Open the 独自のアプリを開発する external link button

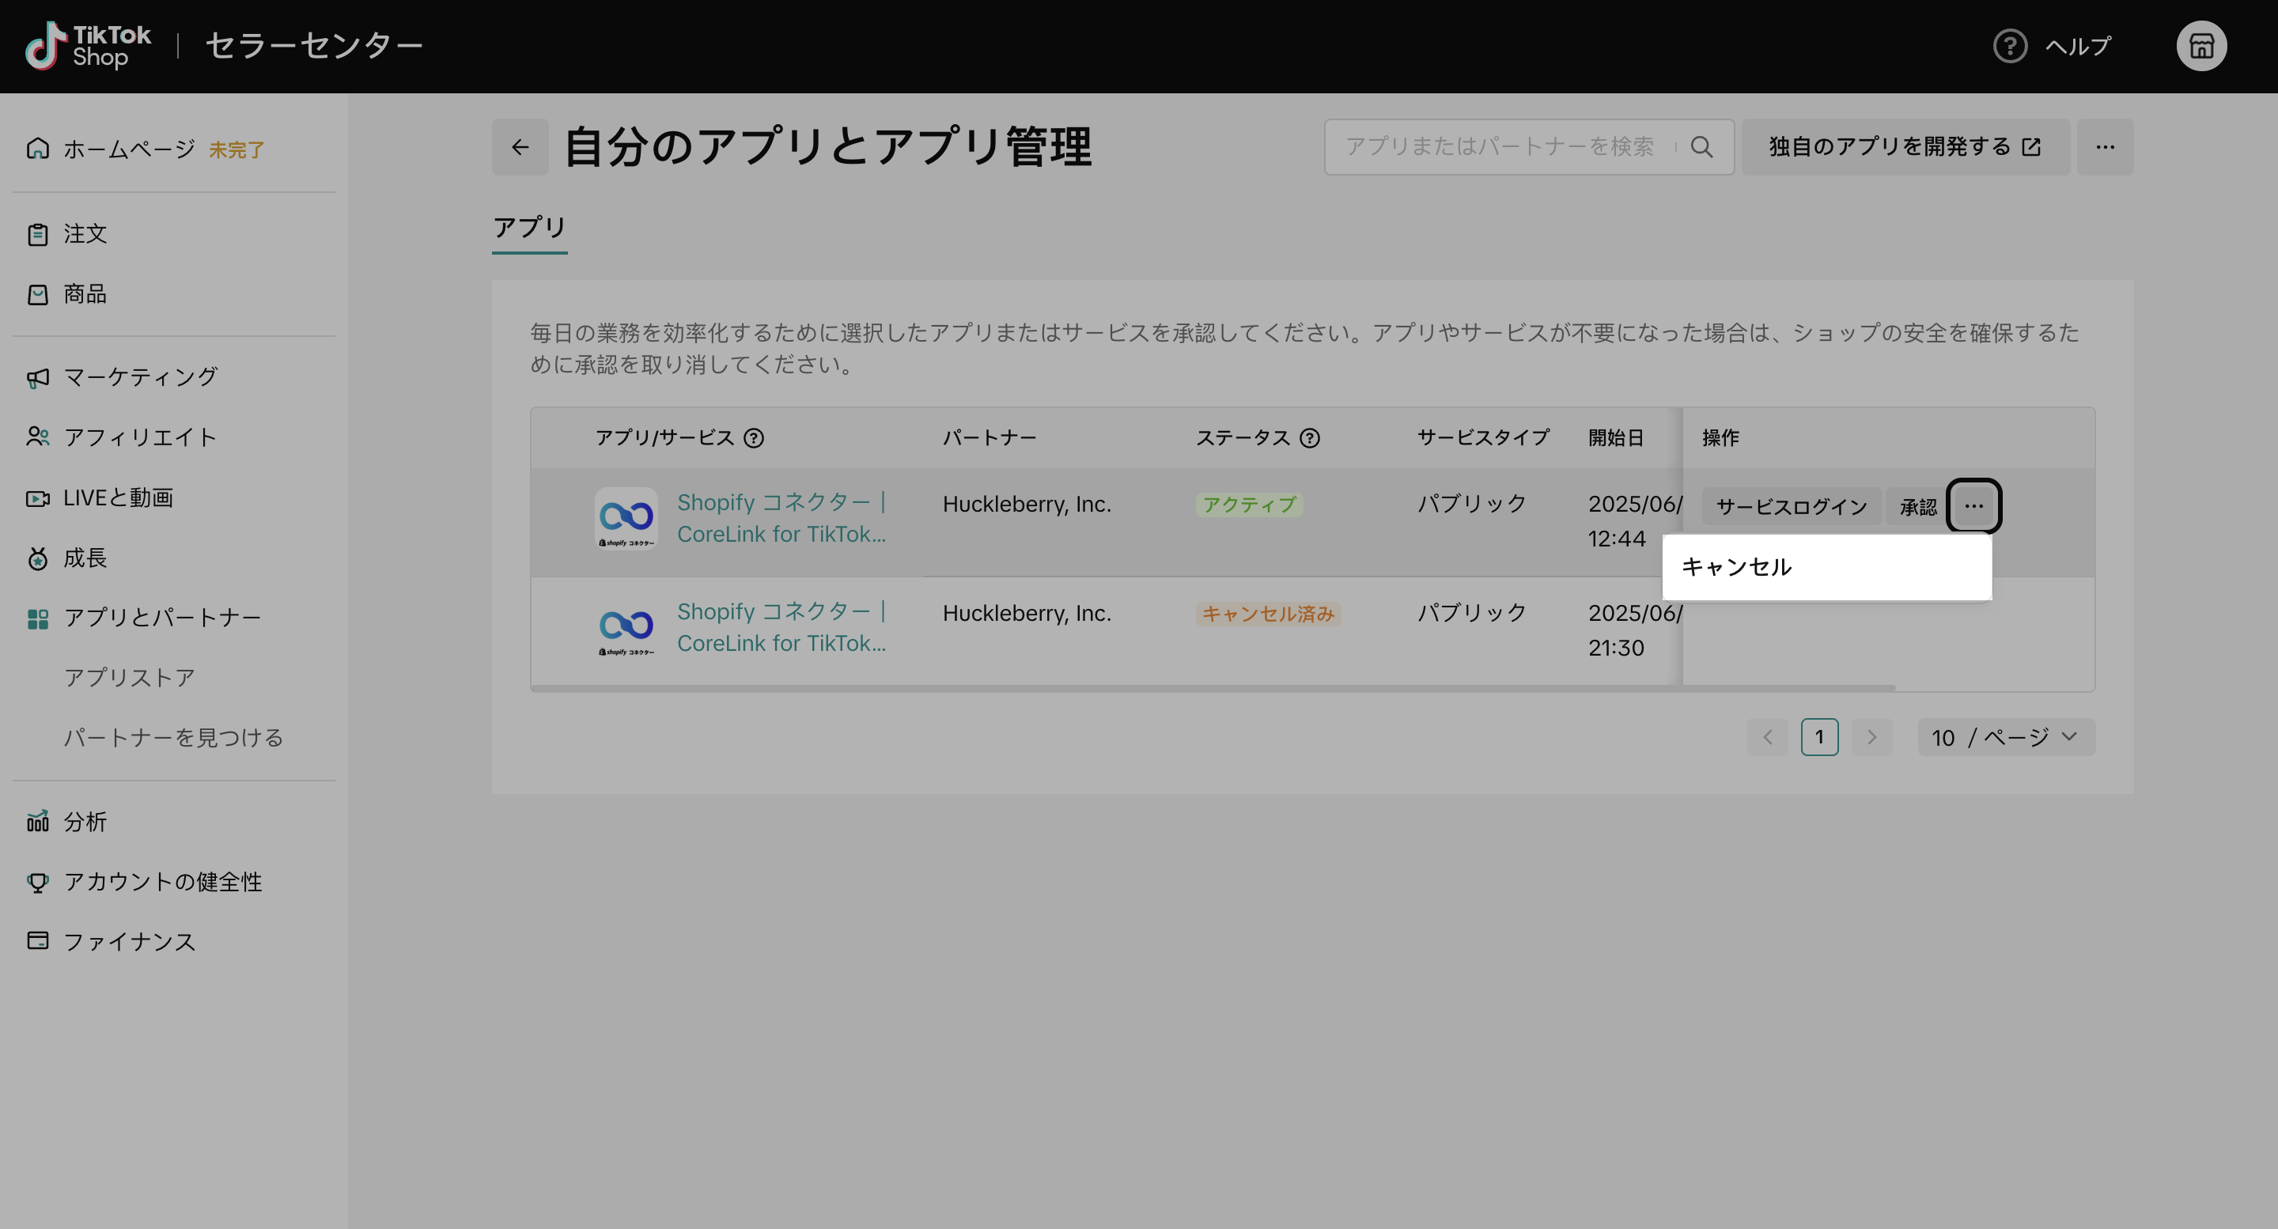(1904, 147)
